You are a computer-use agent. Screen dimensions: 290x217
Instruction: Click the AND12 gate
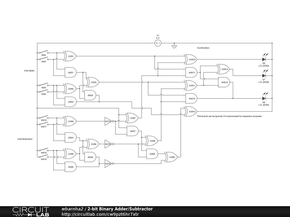pos(191,99)
